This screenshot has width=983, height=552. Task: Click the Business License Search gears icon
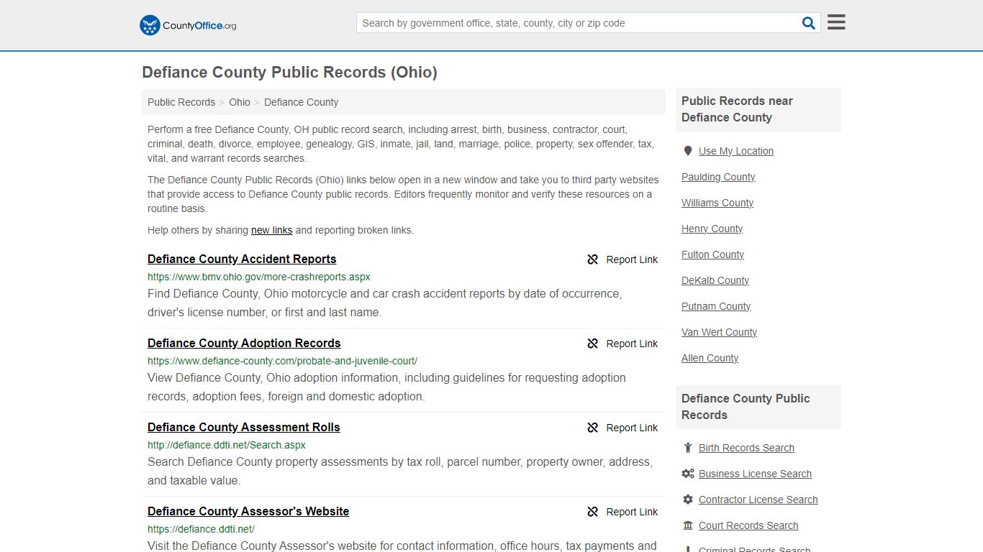[688, 474]
